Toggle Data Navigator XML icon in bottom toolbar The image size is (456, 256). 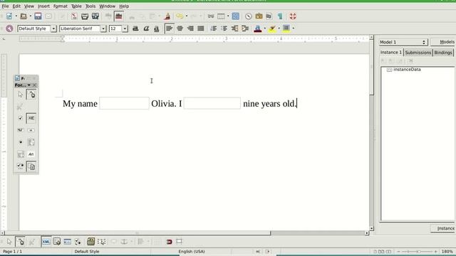click(46, 242)
